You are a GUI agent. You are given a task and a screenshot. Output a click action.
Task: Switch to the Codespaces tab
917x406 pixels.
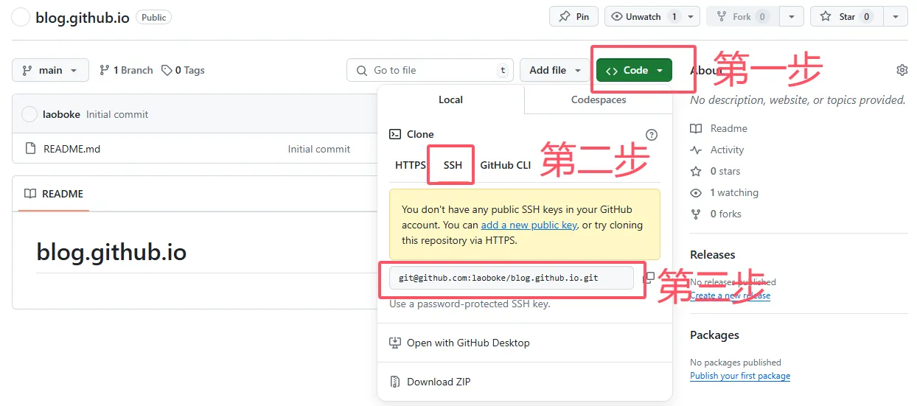coord(598,99)
